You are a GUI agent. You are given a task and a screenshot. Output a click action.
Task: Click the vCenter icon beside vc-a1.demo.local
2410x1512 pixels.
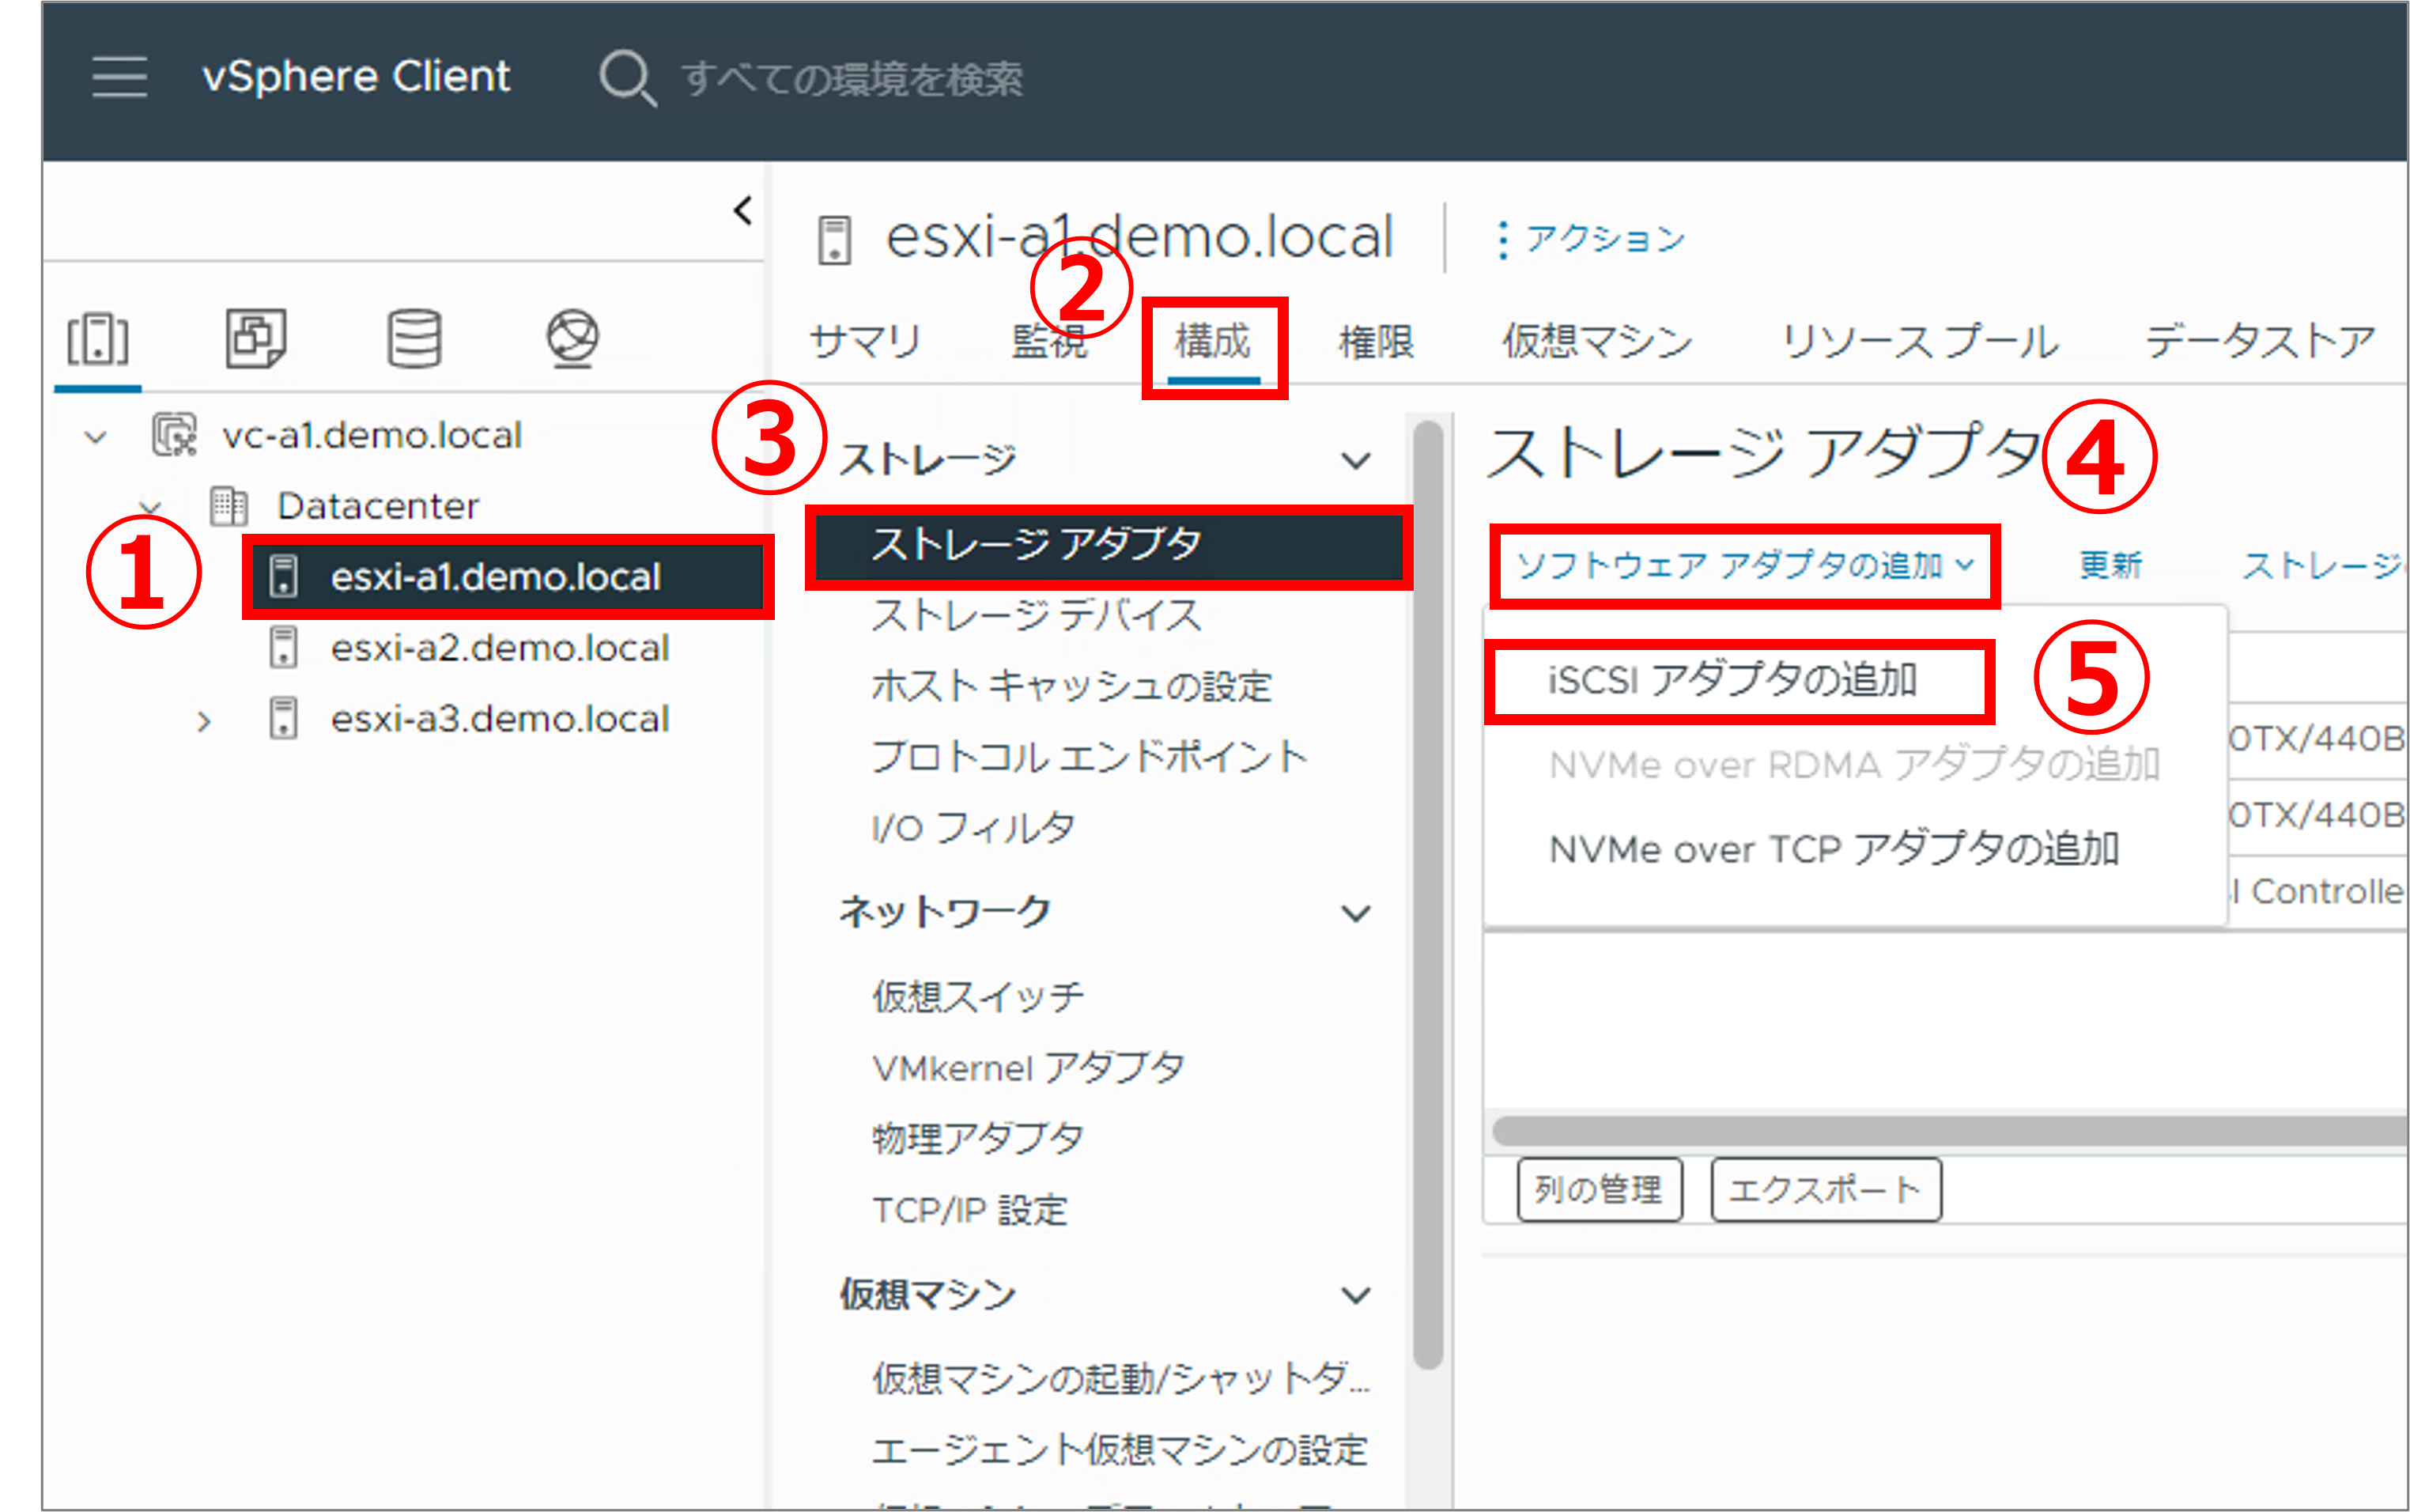pyautogui.click(x=174, y=436)
